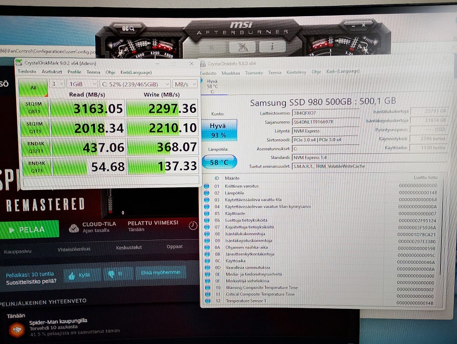
Task: Click the Spider-Man kaupungilla achievement icon
Action: click(17, 330)
